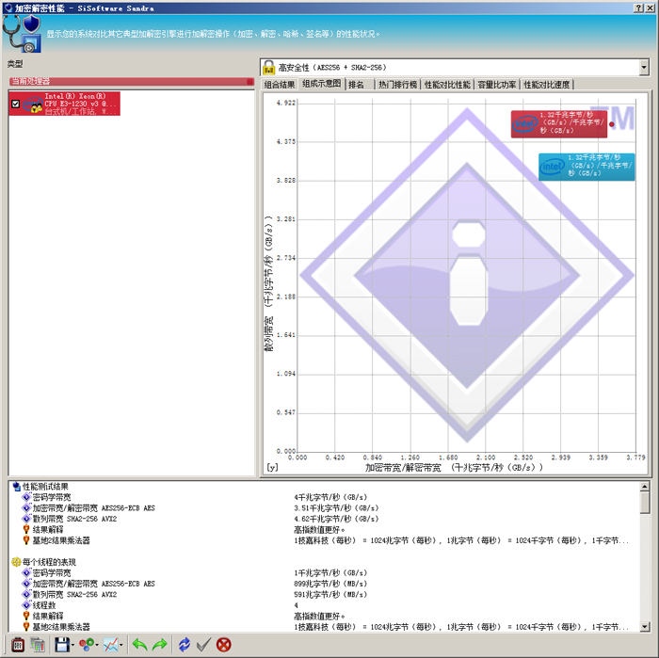Click the red cancel X icon
Viewport: 659px width, 658px height.
pyautogui.click(x=224, y=645)
